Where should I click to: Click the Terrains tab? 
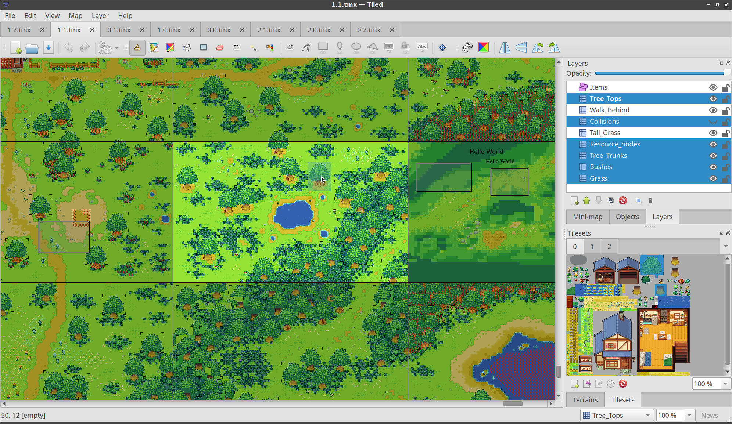tap(585, 400)
